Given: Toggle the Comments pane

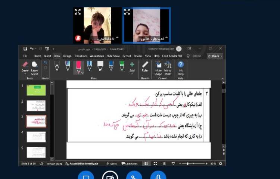Looking at the screenshot, I should click(130, 164).
